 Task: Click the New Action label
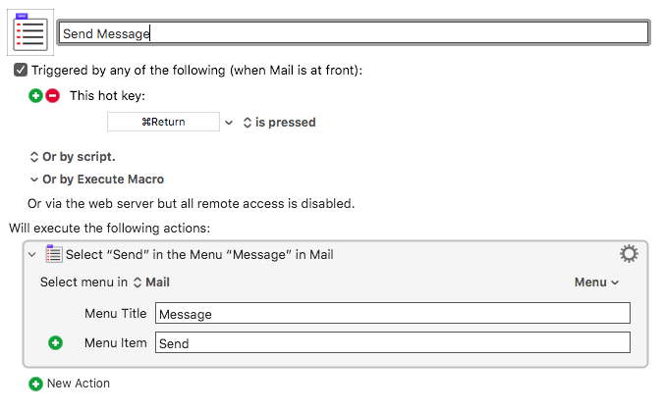click(x=79, y=384)
